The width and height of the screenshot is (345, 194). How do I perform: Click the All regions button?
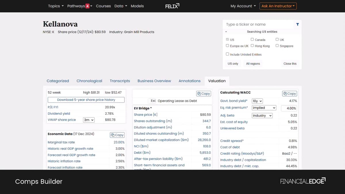tap(253, 64)
